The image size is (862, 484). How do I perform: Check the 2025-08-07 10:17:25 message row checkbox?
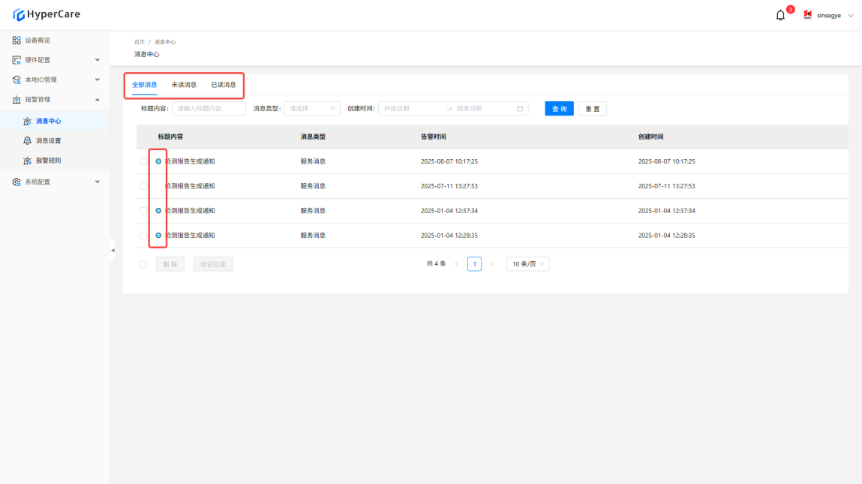[143, 161]
